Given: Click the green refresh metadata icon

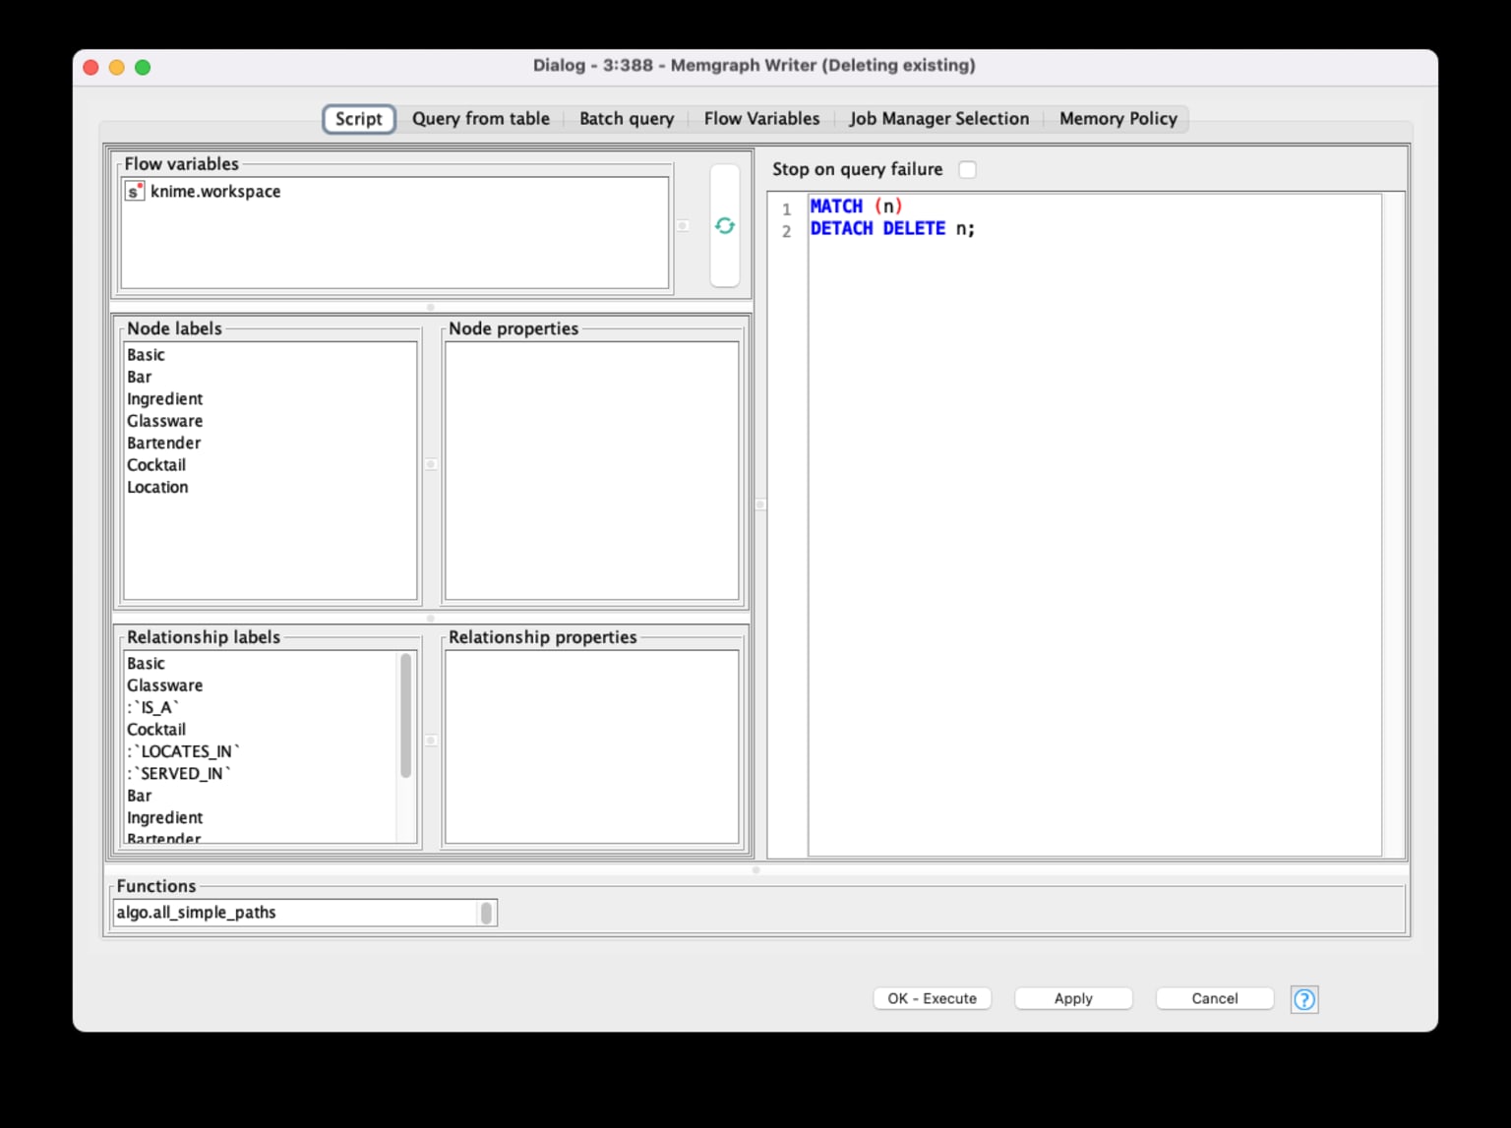Looking at the screenshot, I should pos(725,225).
